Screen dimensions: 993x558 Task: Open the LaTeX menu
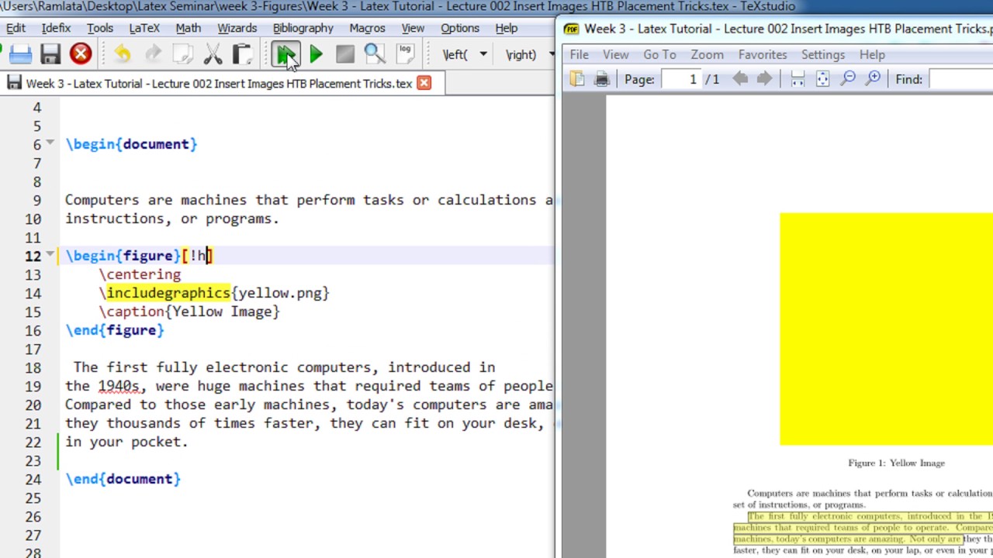tap(144, 28)
